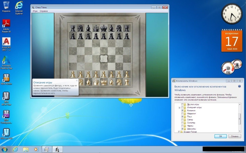The height and width of the screenshot is (153, 246).
Task: Select the black queen on the chessboard
Action: (96, 28)
